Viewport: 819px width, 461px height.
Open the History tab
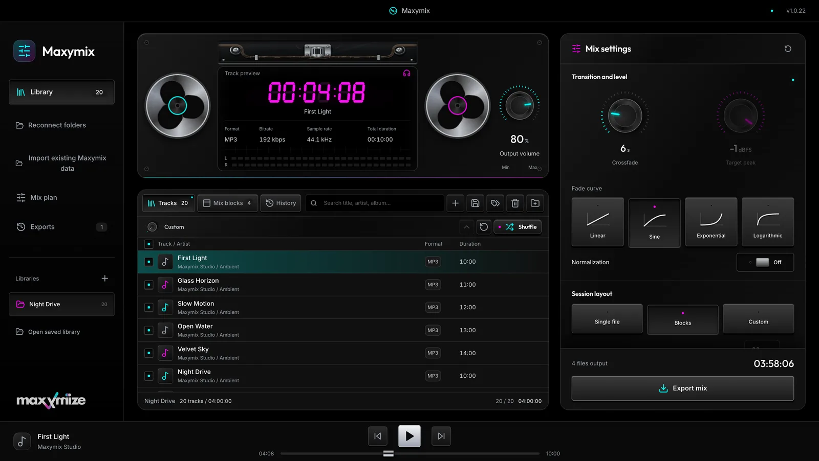[281, 203]
